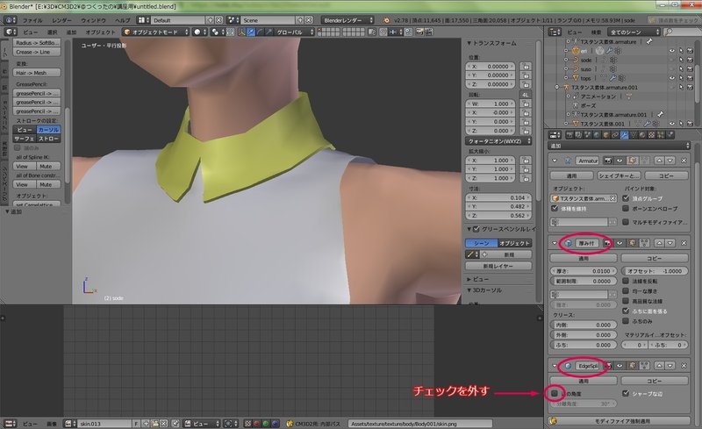Click 適用 button on 厚み付 modifier
Image resolution: width=702 pixels, height=429 pixels.
coord(584,259)
